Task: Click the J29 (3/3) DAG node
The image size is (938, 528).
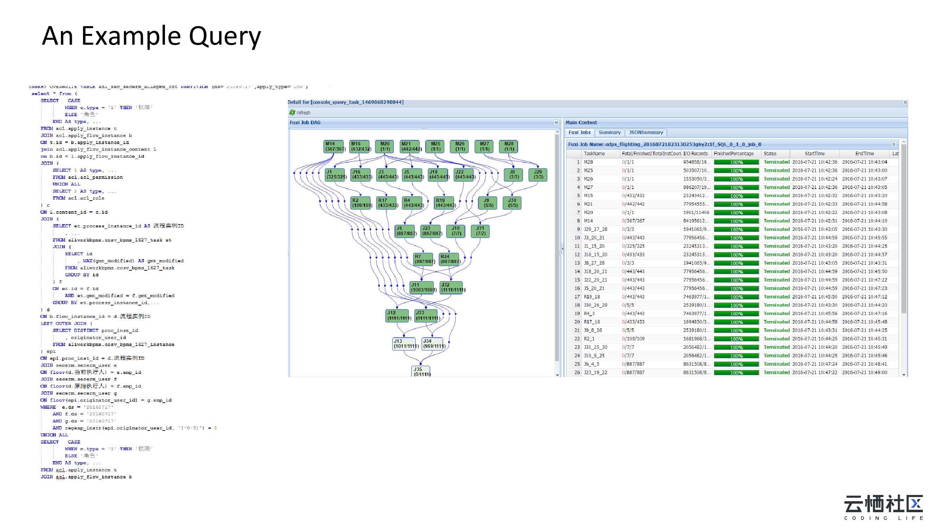Action: pyautogui.click(x=537, y=175)
